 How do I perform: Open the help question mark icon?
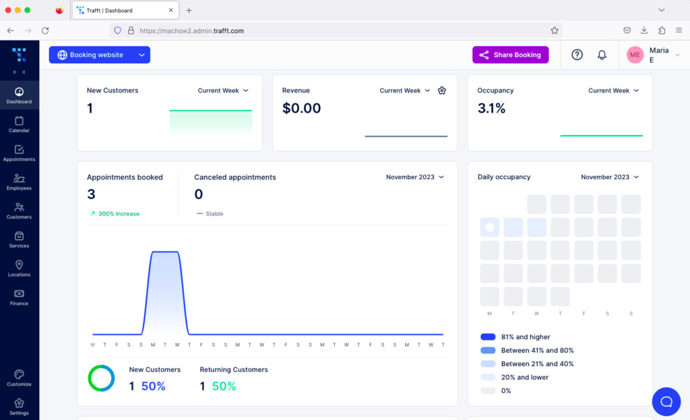coord(577,55)
